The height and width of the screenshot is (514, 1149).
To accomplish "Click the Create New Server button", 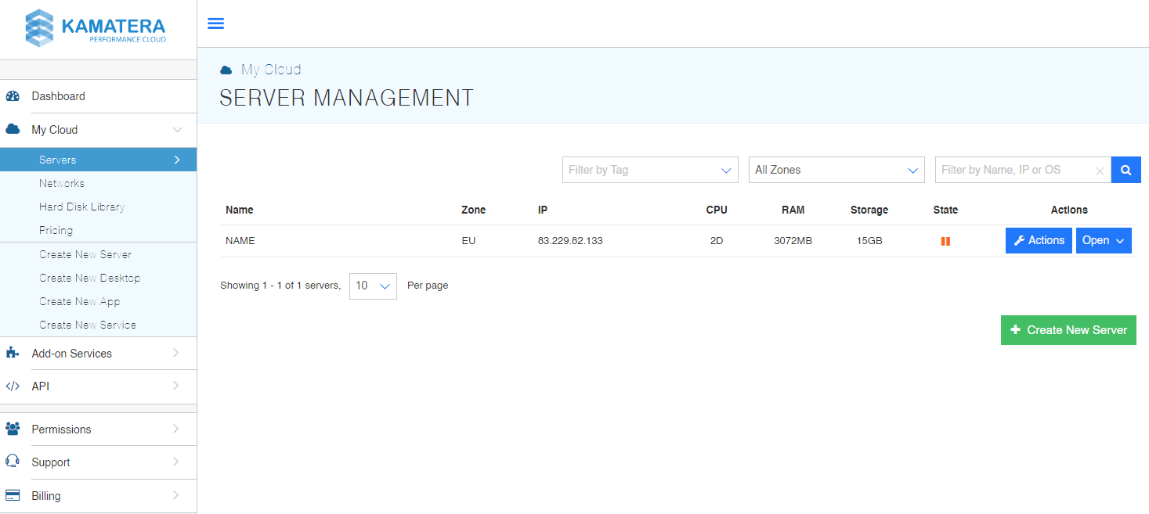I will pos(1068,329).
